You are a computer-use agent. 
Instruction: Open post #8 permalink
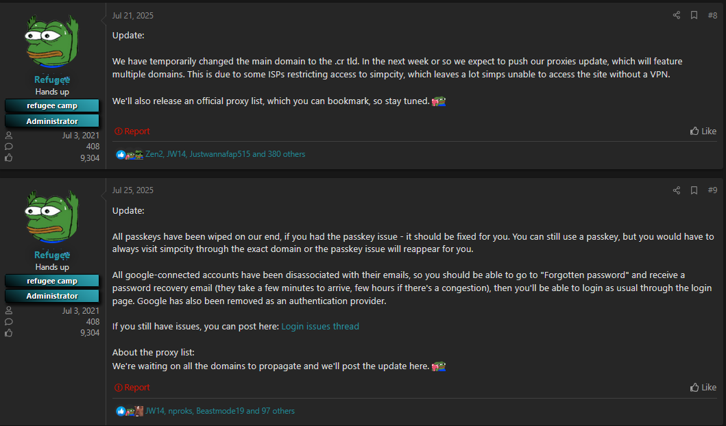tap(712, 15)
